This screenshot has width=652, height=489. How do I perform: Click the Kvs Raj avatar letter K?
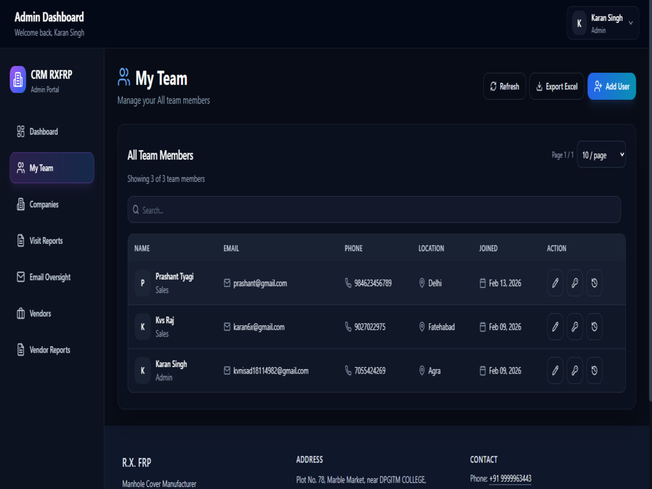(143, 327)
